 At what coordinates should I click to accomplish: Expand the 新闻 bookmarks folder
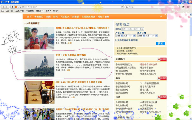point(48,11)
